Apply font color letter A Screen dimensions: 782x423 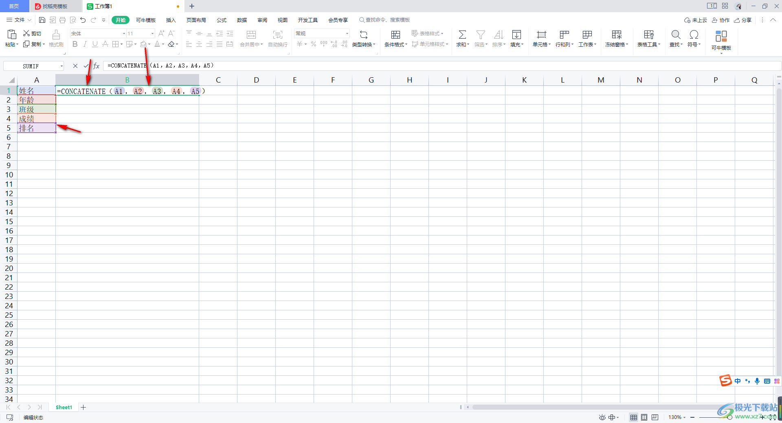pos(157,44)
